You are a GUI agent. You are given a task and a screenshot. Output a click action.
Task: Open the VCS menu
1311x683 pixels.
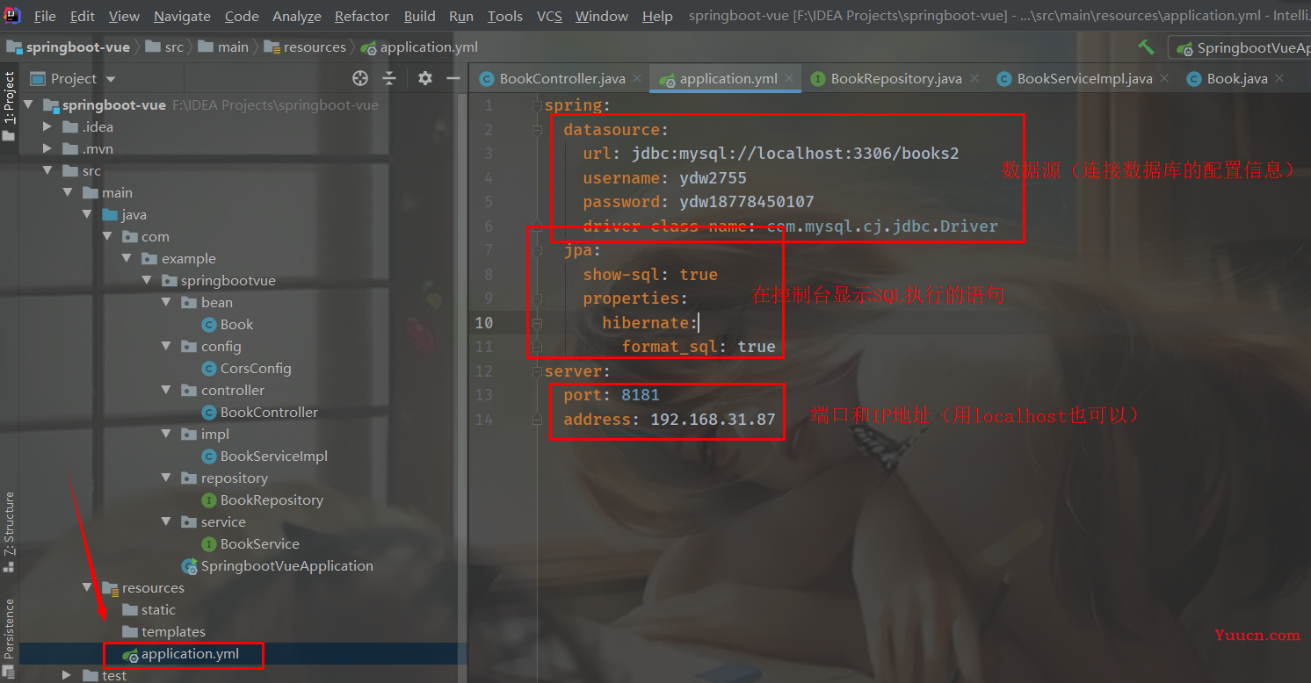549,16
